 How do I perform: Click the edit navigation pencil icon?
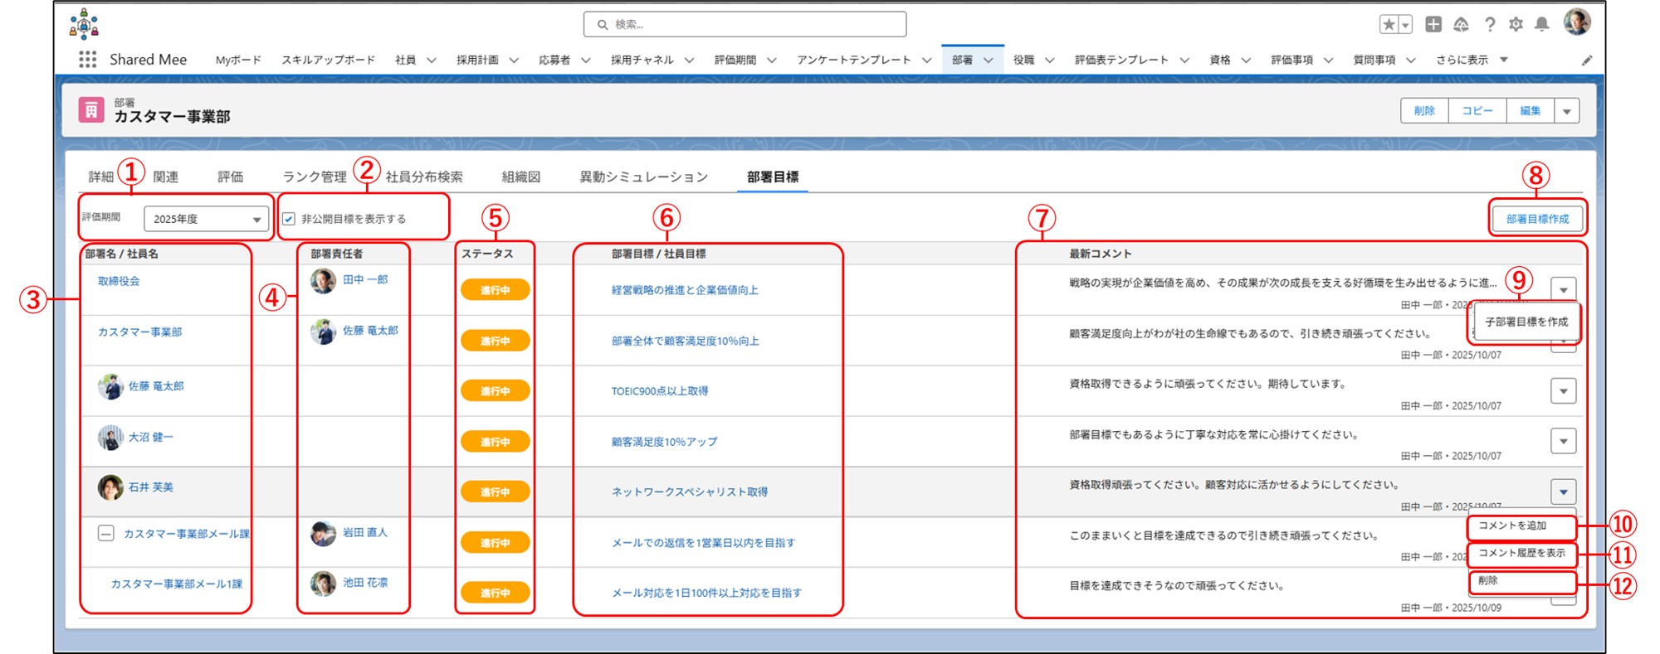[x=1586, y=61]
